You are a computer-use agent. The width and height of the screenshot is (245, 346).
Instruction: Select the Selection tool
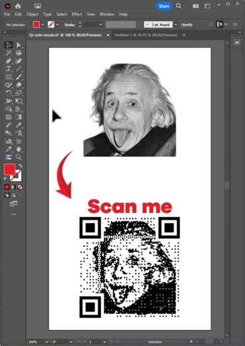9,45
